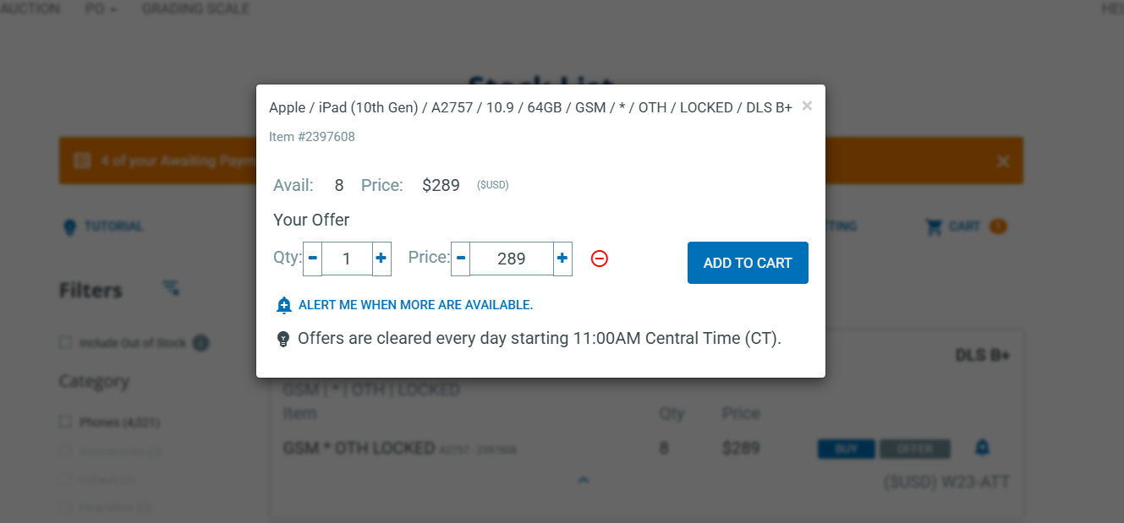Open the PO dropdown menu
Image resolution: width=1124 pixels, height=523 pixels.
coord(101,9)
